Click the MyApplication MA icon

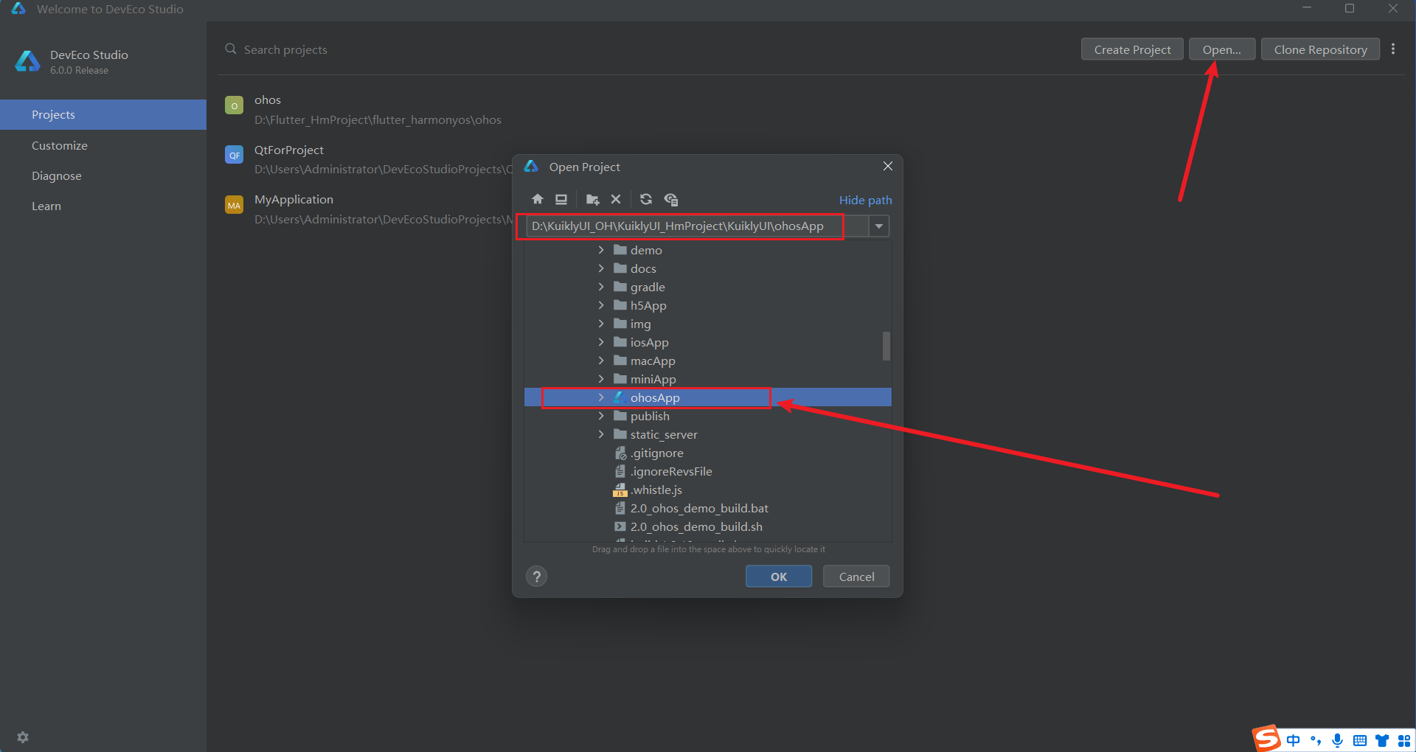pos(234,205)
